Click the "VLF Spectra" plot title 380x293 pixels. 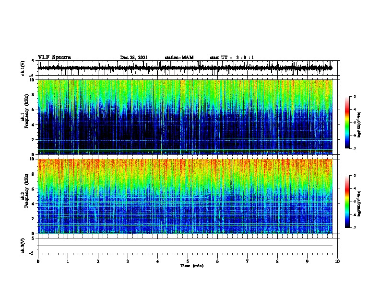54,57
